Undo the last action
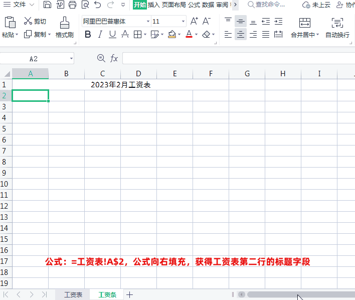 [x=98, y=5]
